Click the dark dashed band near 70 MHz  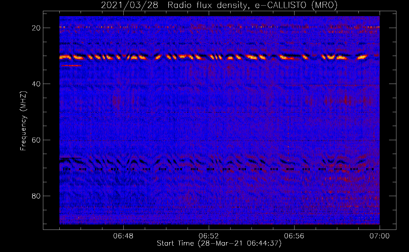pos(219,169)
